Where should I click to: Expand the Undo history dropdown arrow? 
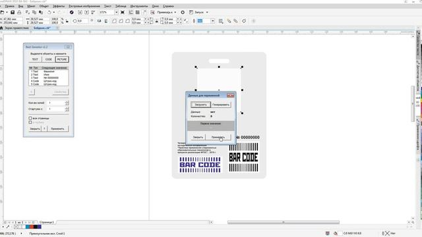point(54,13)
